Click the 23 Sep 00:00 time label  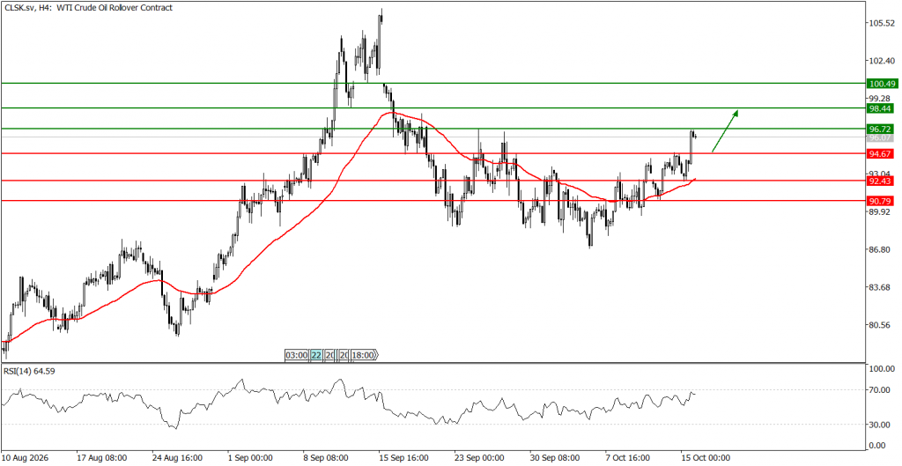479,458
